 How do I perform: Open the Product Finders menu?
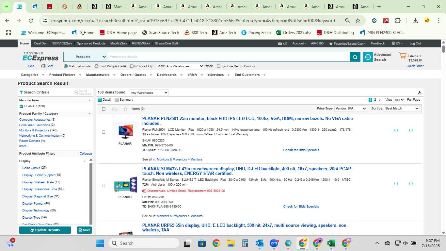pos(64,75)
